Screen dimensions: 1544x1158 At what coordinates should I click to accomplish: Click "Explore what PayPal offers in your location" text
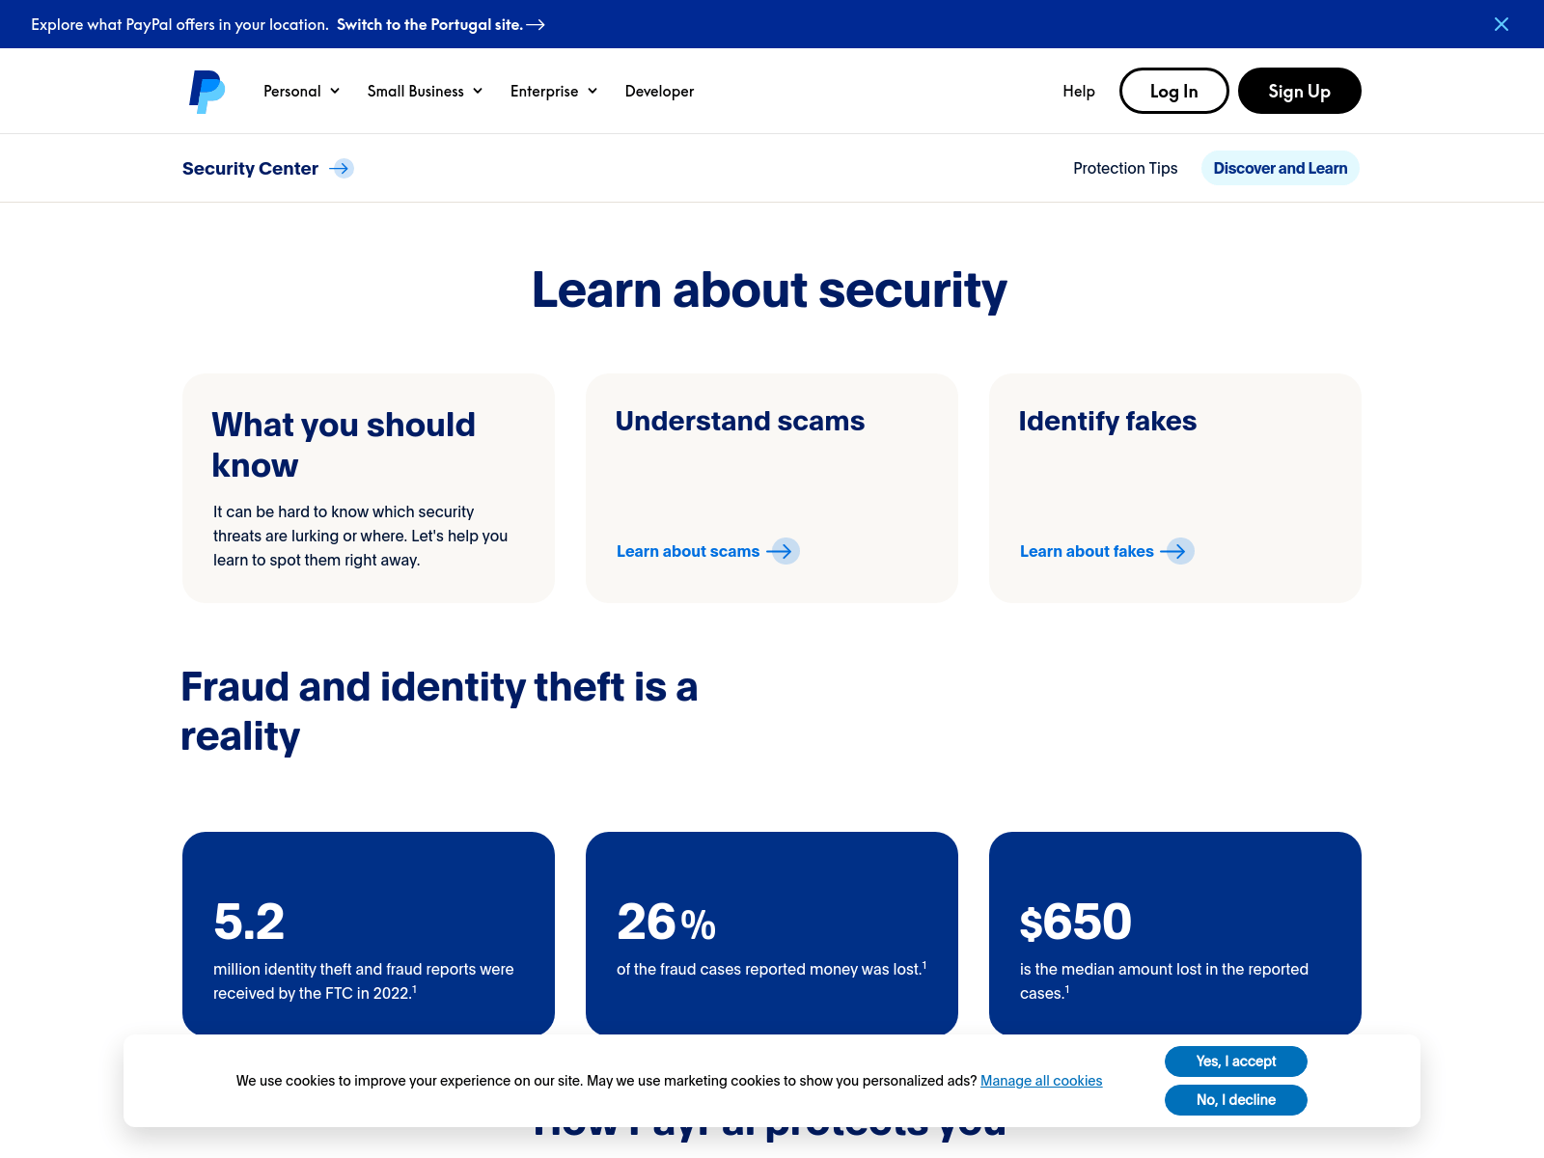point(179,25)
